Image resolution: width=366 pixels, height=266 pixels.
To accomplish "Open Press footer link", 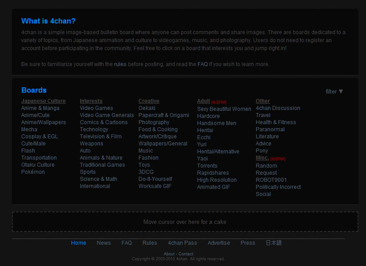I will (248, 243).
